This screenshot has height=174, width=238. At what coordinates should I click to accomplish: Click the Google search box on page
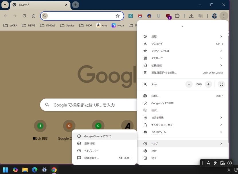[x=89, y=105]
